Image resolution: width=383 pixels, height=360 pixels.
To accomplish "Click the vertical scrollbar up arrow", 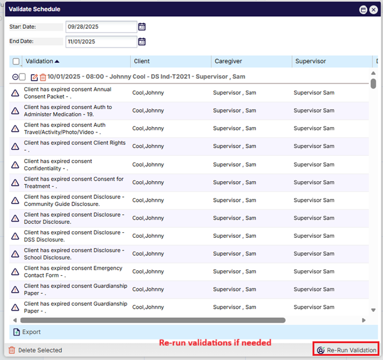I will coord(373,73).
